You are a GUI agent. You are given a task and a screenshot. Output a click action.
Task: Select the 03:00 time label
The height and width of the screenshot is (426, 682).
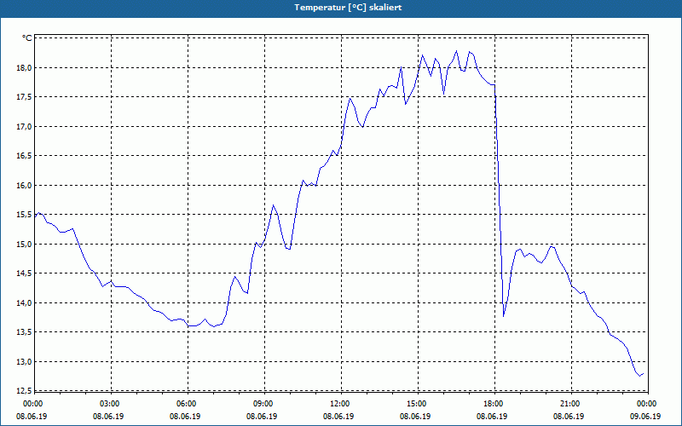[111, 404]
